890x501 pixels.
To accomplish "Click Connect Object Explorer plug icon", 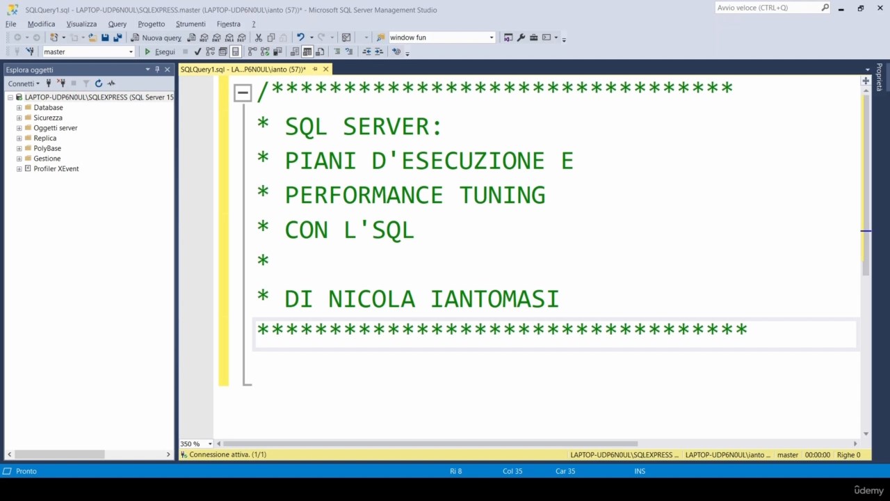I will [x=49, y=83].
